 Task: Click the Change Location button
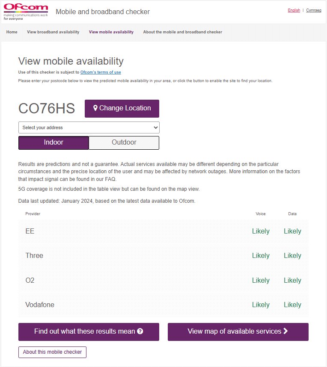click(x=122, y=108)
